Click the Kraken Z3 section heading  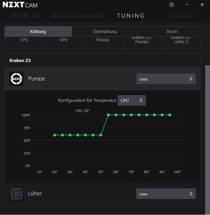tap(20, 61)
